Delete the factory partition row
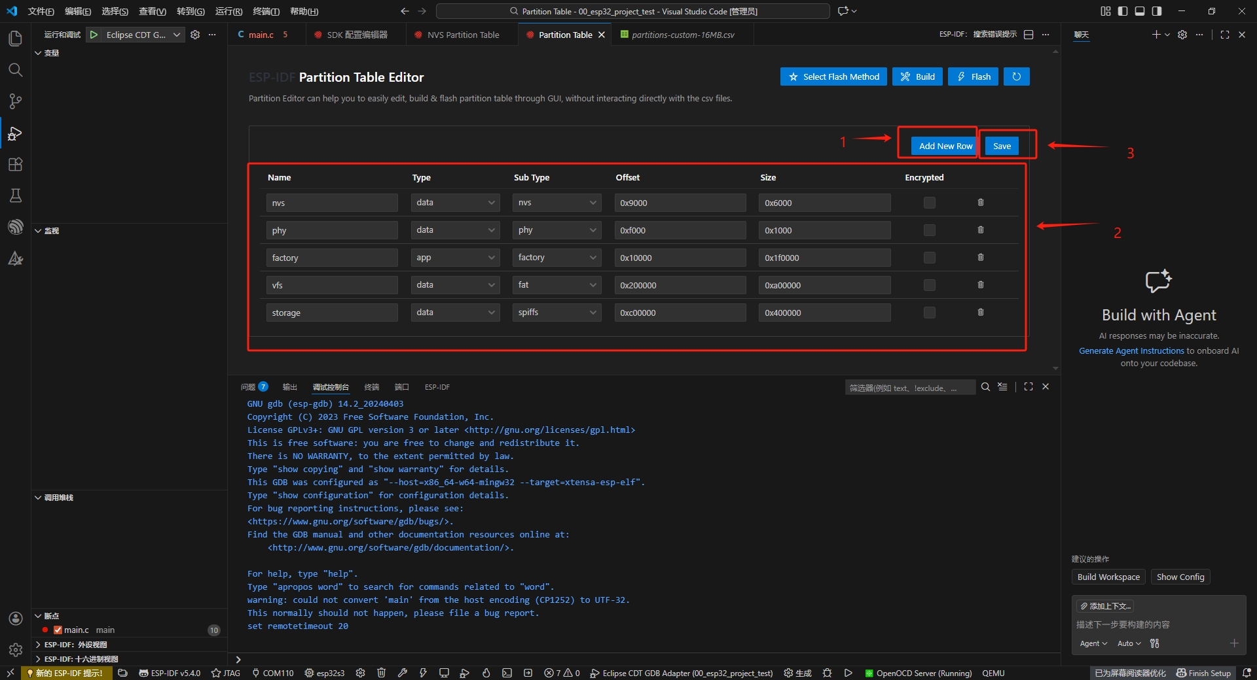 click(980, 258)
